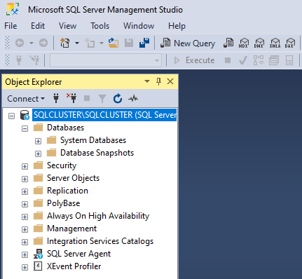Screen dimensions: 302x279
Task: Open the Tools menu
Action: (x=99, y=26)
